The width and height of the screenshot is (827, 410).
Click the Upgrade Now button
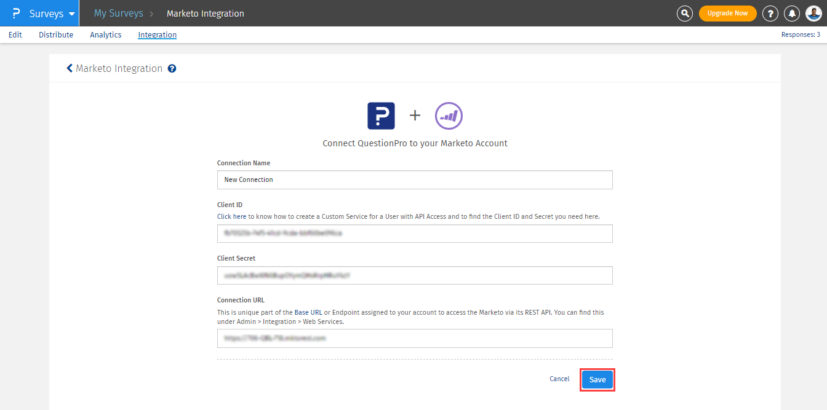pyautogui.click(x=727, y=13)
